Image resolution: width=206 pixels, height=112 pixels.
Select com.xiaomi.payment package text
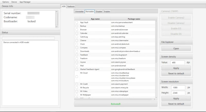point(119,84)
